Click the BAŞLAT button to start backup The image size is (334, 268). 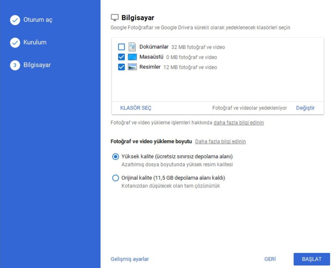point(312,259)
